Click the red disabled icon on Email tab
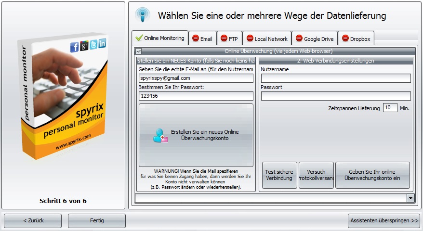The height and width of the screenshot is (231, 423). click(x=195, y=38)
